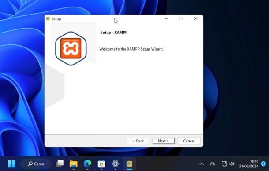Open notification badge in taskbar corner

click(x=263, y=164)
